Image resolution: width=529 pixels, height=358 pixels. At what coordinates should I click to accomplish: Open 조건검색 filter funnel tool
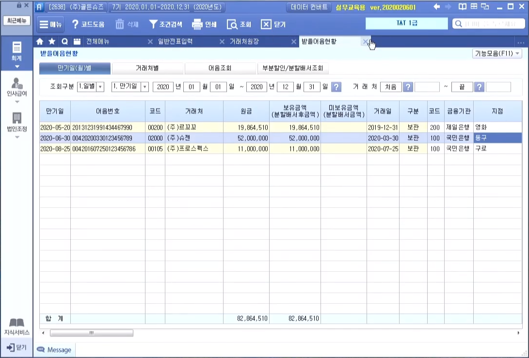153,25
